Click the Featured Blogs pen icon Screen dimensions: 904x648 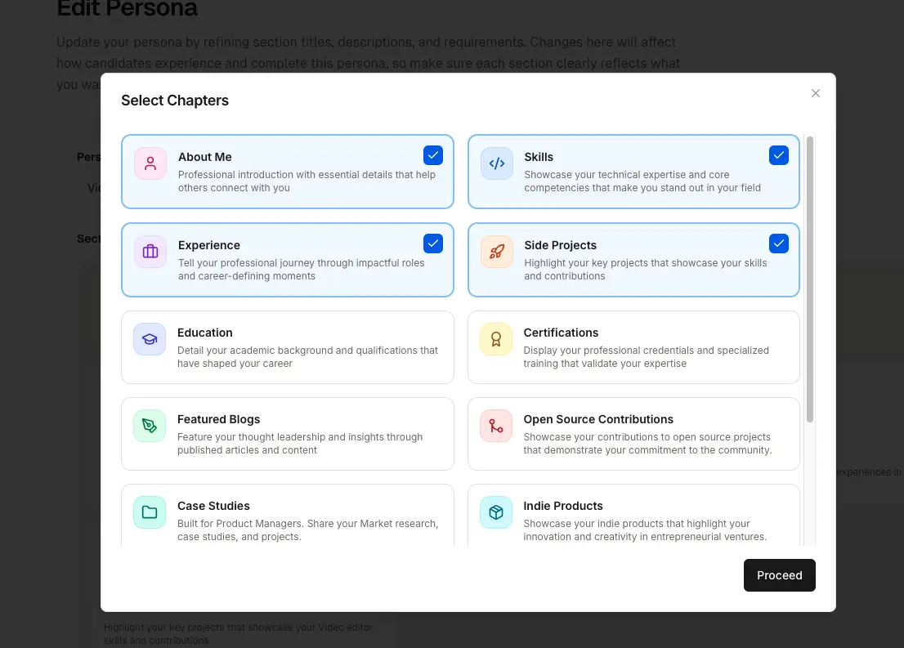click(150, 426)
